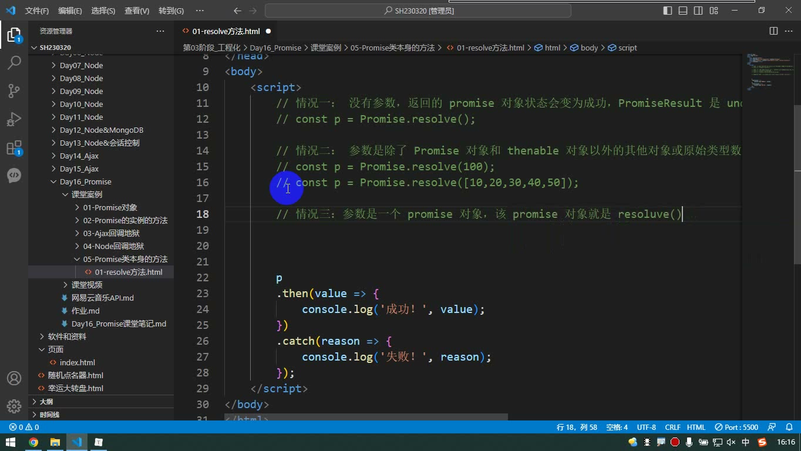Toggle the primary sidebar layout button

coord(668,11)
